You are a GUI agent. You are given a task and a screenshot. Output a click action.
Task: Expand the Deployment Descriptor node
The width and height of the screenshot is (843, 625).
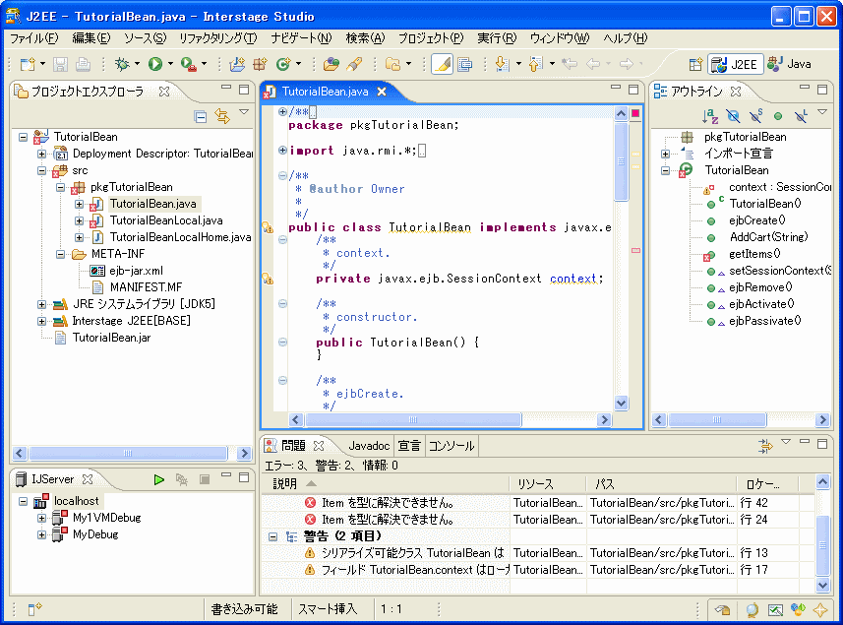42,155
